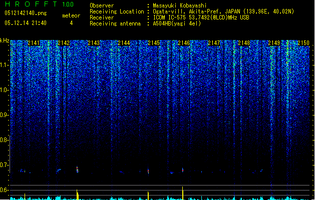
Task: Click the kHz axis unit label
Action: point(5,40)
